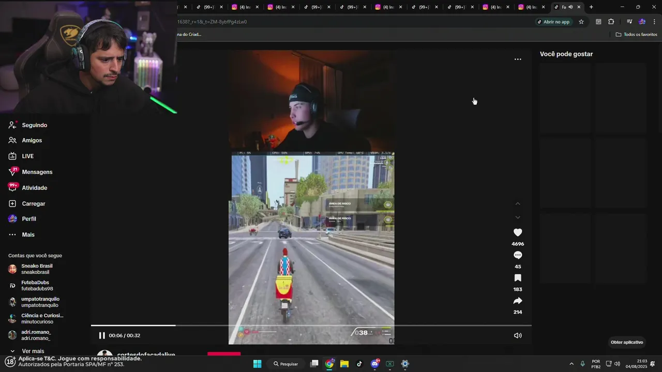Click Contas que você segue label
The height and width of the screenshot is (372, 662).
(x=35, y=256)
